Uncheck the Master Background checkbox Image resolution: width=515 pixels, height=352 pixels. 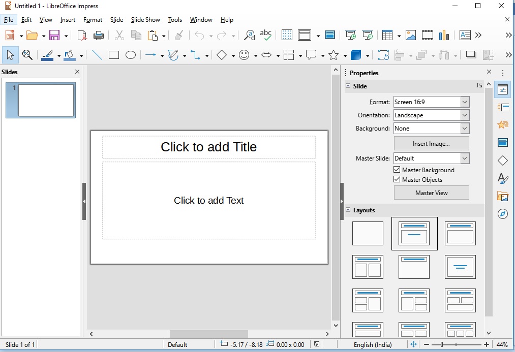[x=398, y=170]
